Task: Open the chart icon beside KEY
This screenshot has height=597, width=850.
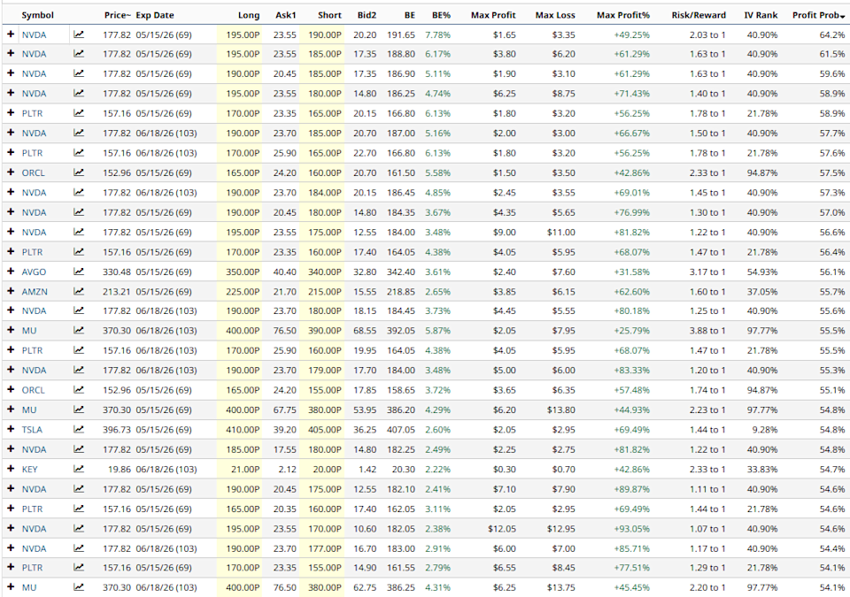Action: click(x=79, y=469)
